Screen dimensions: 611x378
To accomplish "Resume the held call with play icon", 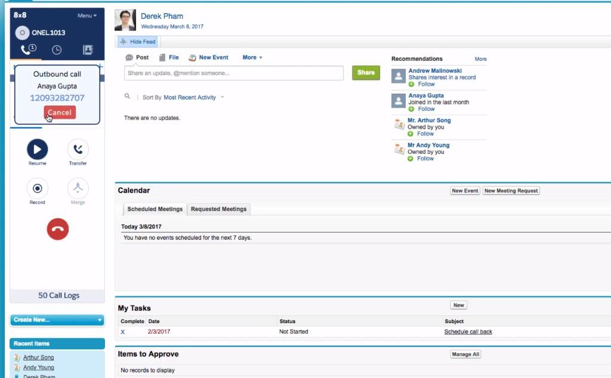I will coord(38,150).
